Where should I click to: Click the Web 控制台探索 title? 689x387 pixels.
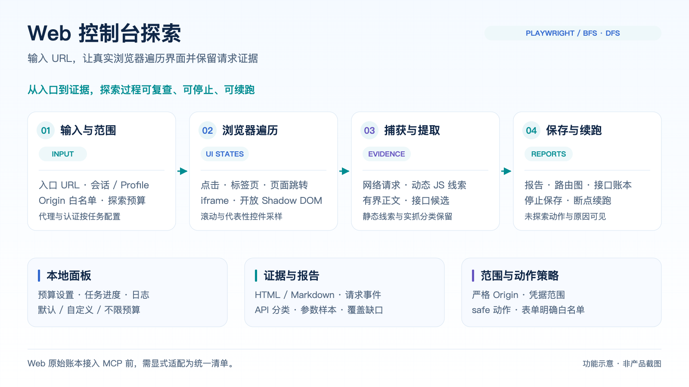pos(104,33)
